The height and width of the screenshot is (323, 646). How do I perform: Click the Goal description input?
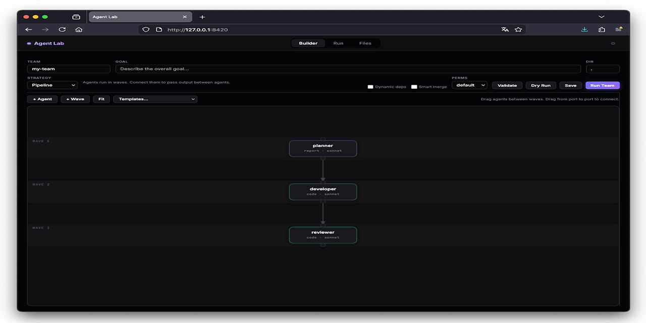(x=348, y=69)
